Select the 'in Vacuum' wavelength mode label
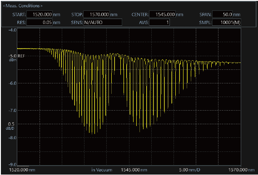 click(102, 170)
